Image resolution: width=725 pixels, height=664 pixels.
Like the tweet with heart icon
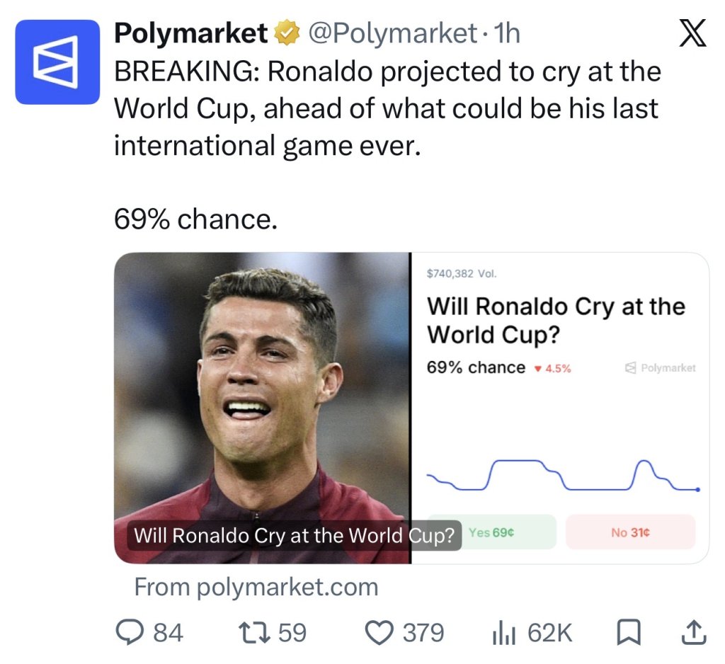point(379,633)
